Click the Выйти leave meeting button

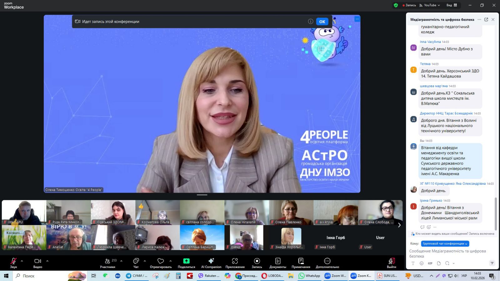(x=391, y=263)
